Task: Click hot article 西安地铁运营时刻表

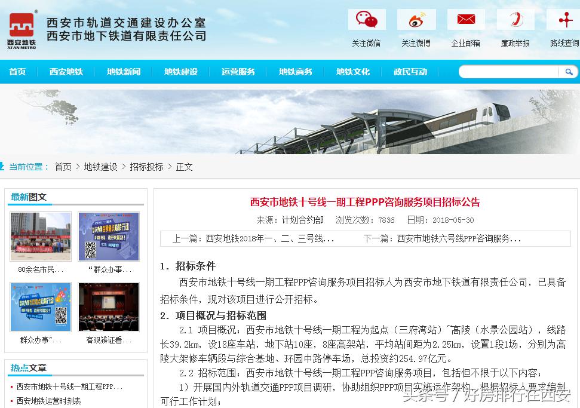Action: (x=48, y=401)
